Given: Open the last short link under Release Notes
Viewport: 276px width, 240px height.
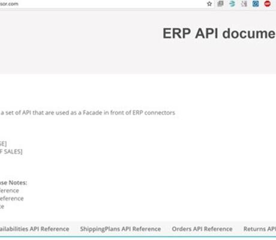Looking at the screenshot, I should tap(2, 206).
